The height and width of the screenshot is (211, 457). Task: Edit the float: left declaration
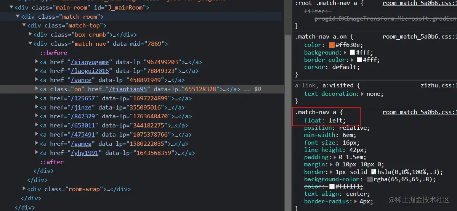325,121
